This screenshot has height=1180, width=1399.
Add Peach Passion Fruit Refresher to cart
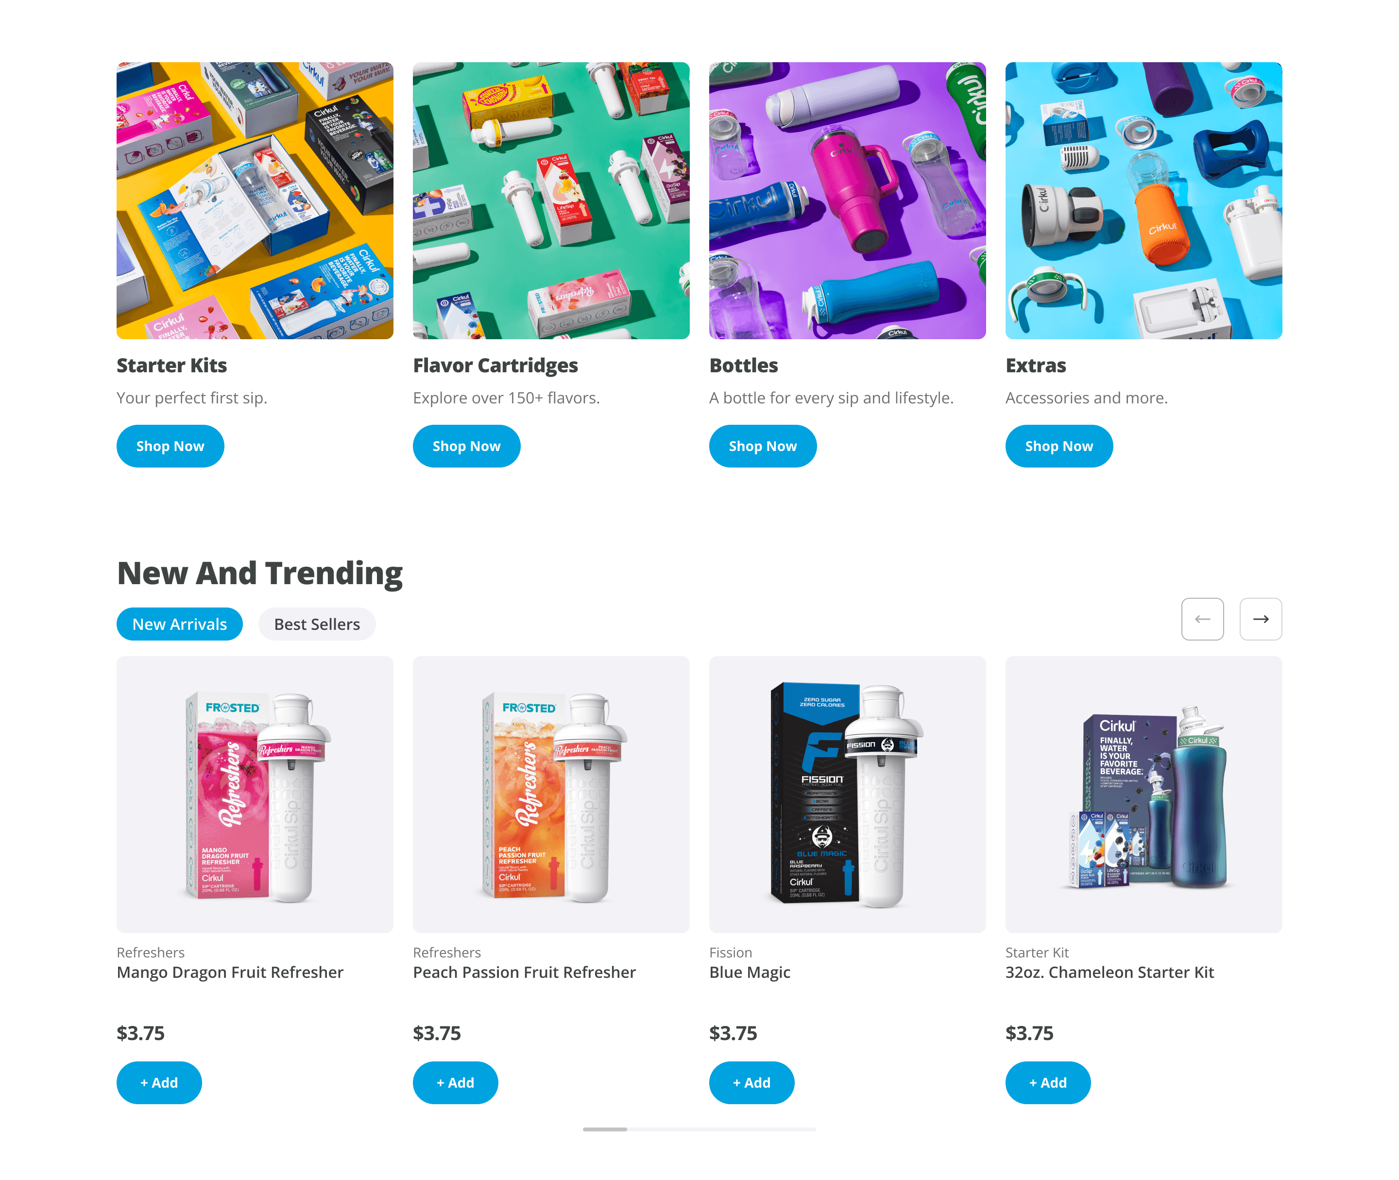[x=456, y=1082]
